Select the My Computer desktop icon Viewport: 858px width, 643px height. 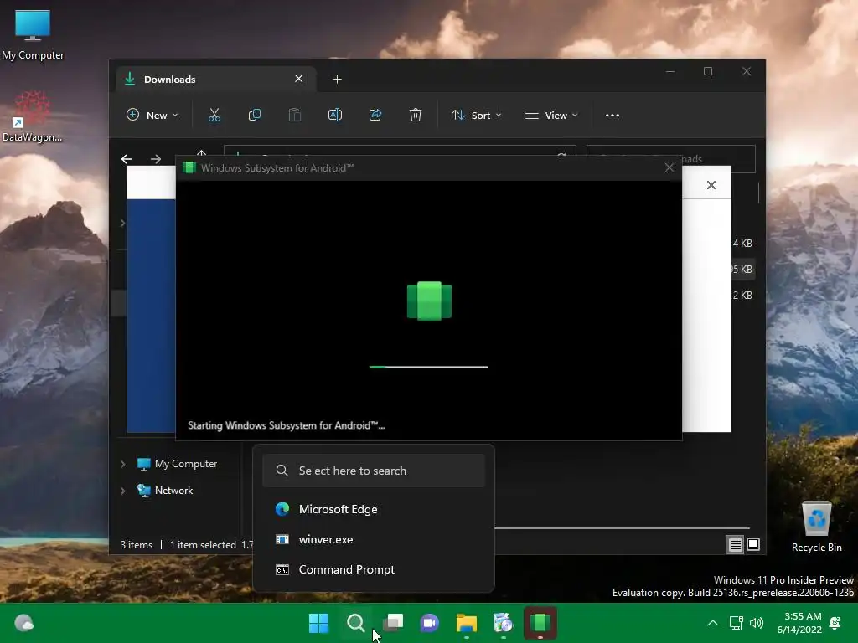(33, 35)
